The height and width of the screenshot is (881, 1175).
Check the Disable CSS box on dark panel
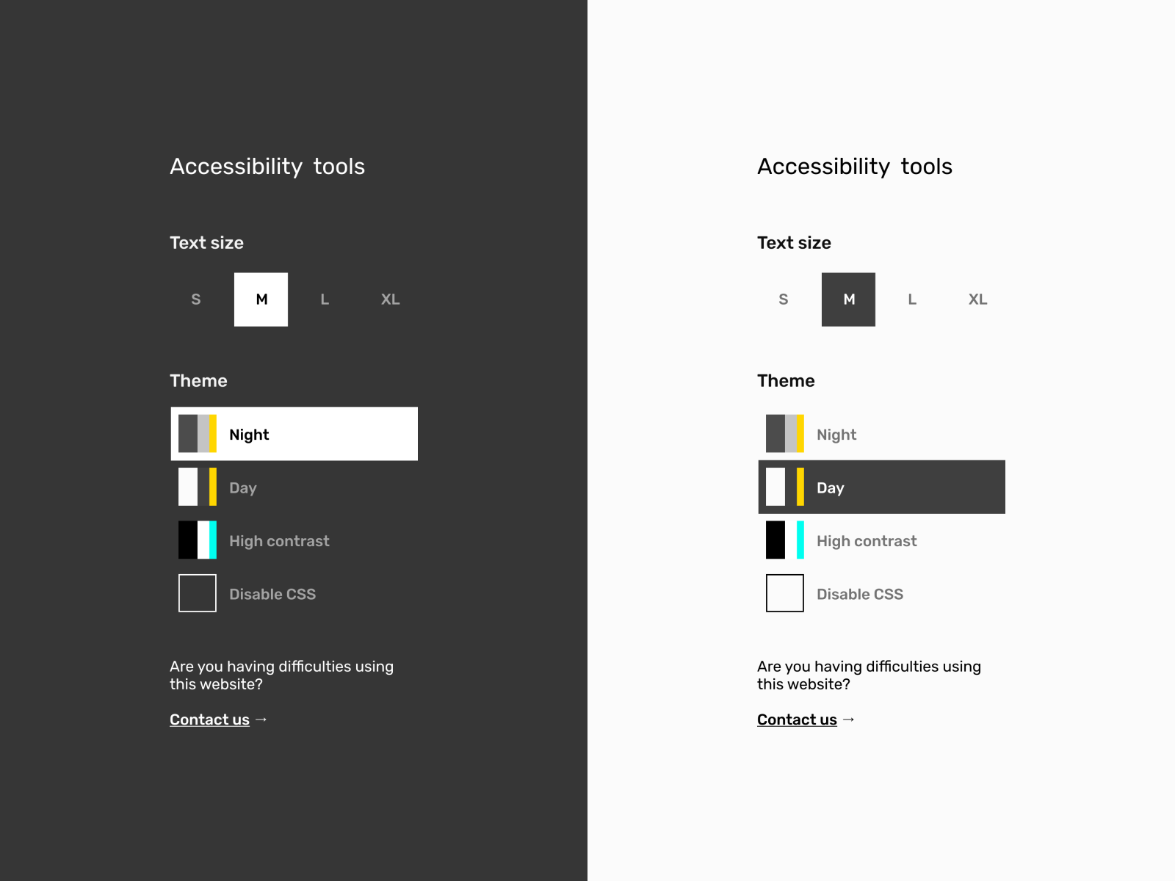(x=197, y=592)
